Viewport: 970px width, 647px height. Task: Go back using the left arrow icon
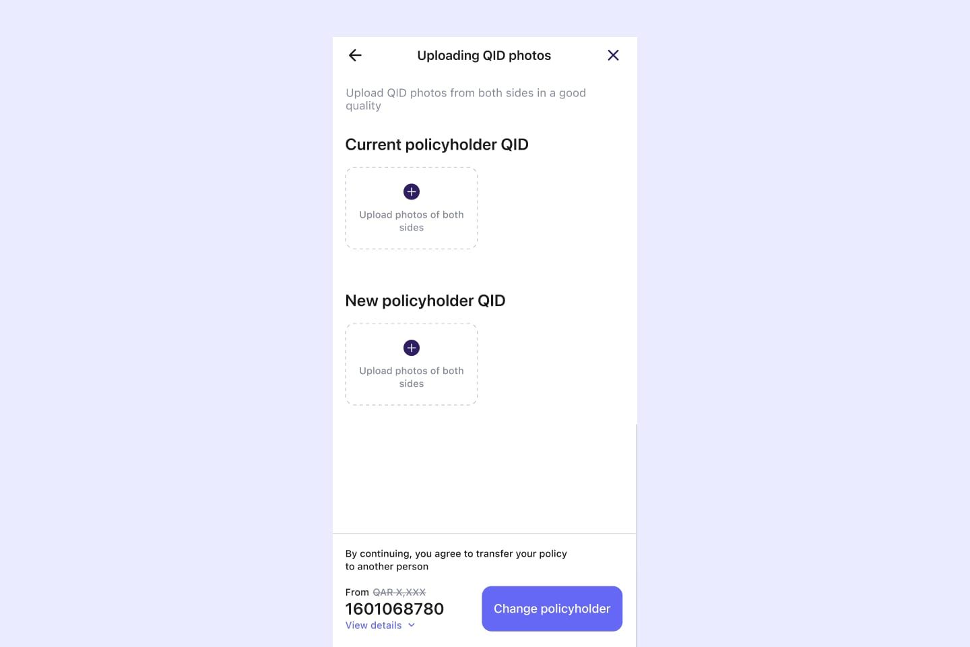355,55
